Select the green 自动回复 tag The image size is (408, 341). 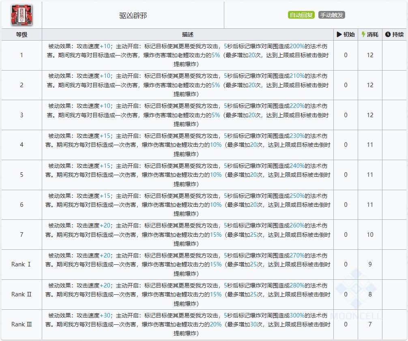[x=301, y=15]
